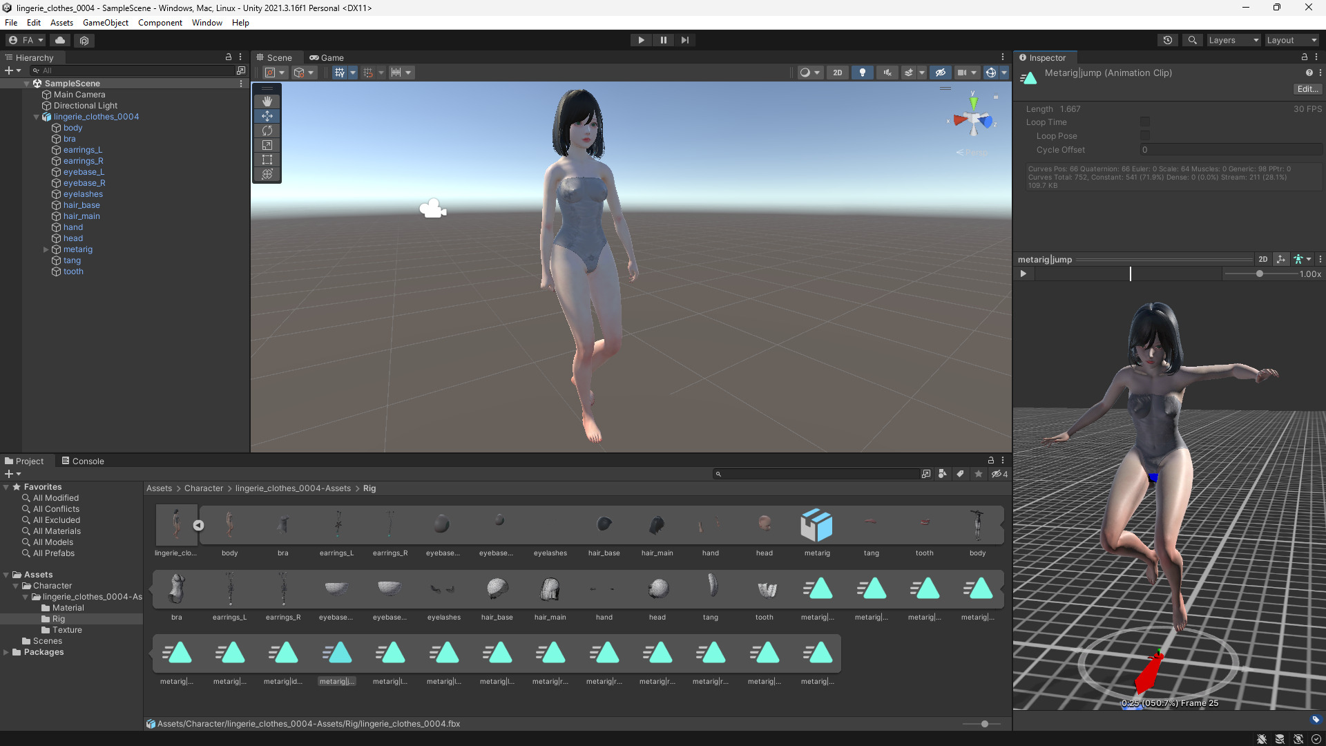Open the Window menu

point(207,23)
